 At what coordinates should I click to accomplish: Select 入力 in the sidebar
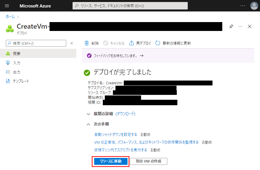pos(38,63)
